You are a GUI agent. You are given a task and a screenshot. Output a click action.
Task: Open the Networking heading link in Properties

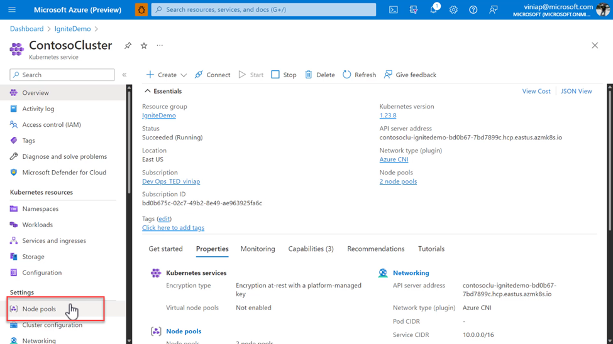[x=411, y=273]
